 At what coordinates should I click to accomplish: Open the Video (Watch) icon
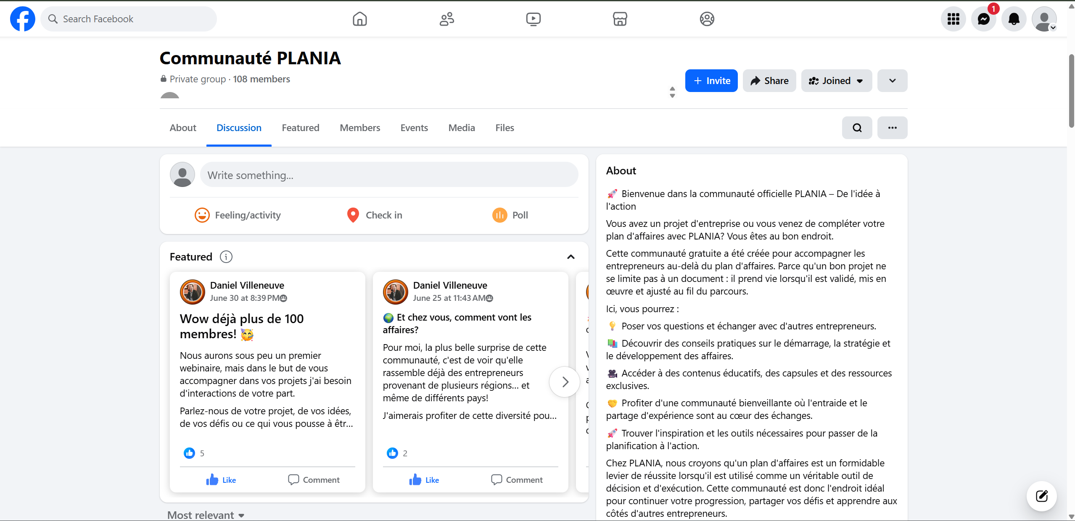click(x=534, y=19)
